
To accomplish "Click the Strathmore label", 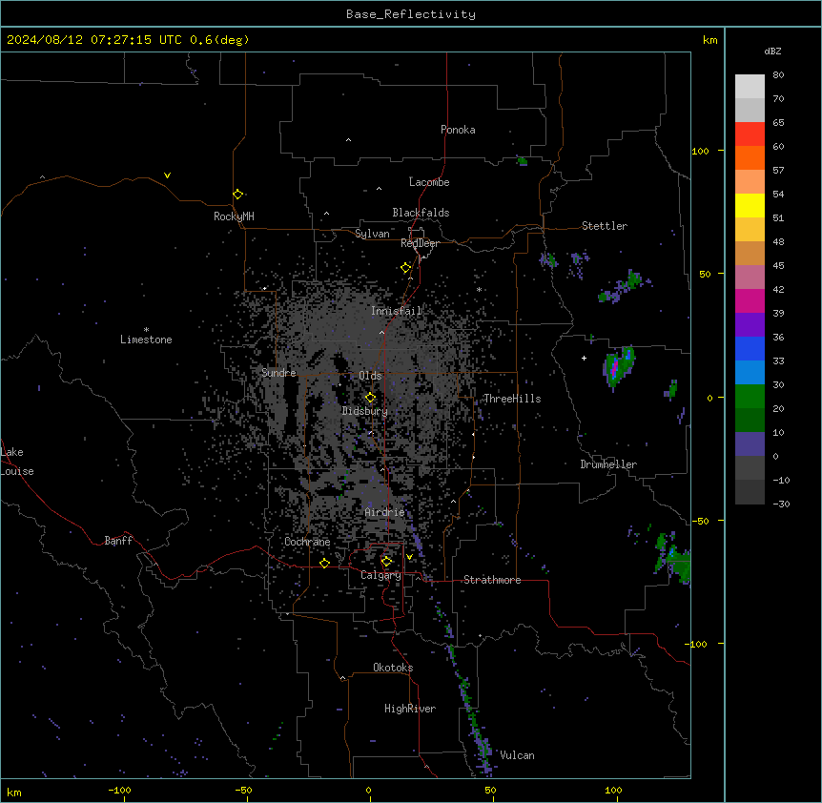I will 492,580.
